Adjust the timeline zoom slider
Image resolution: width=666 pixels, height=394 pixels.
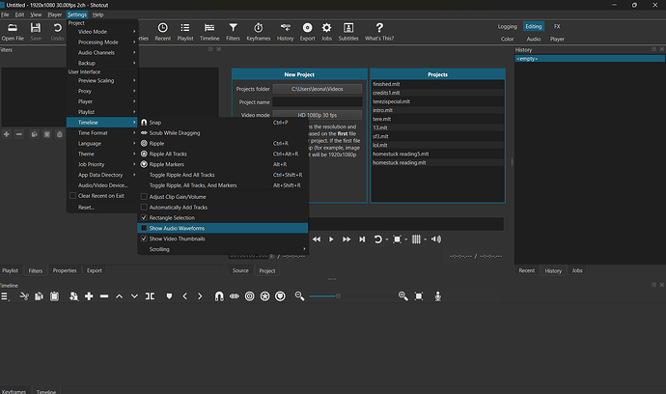338,296
